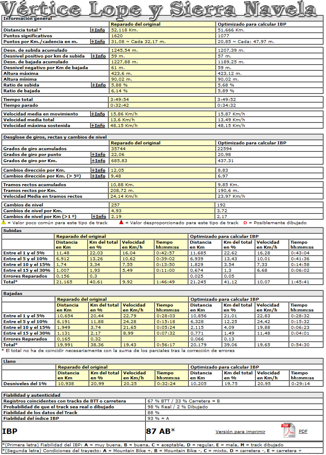
Task: Show +Info for Grados de giro por Km.
Action: click(98, 160)
